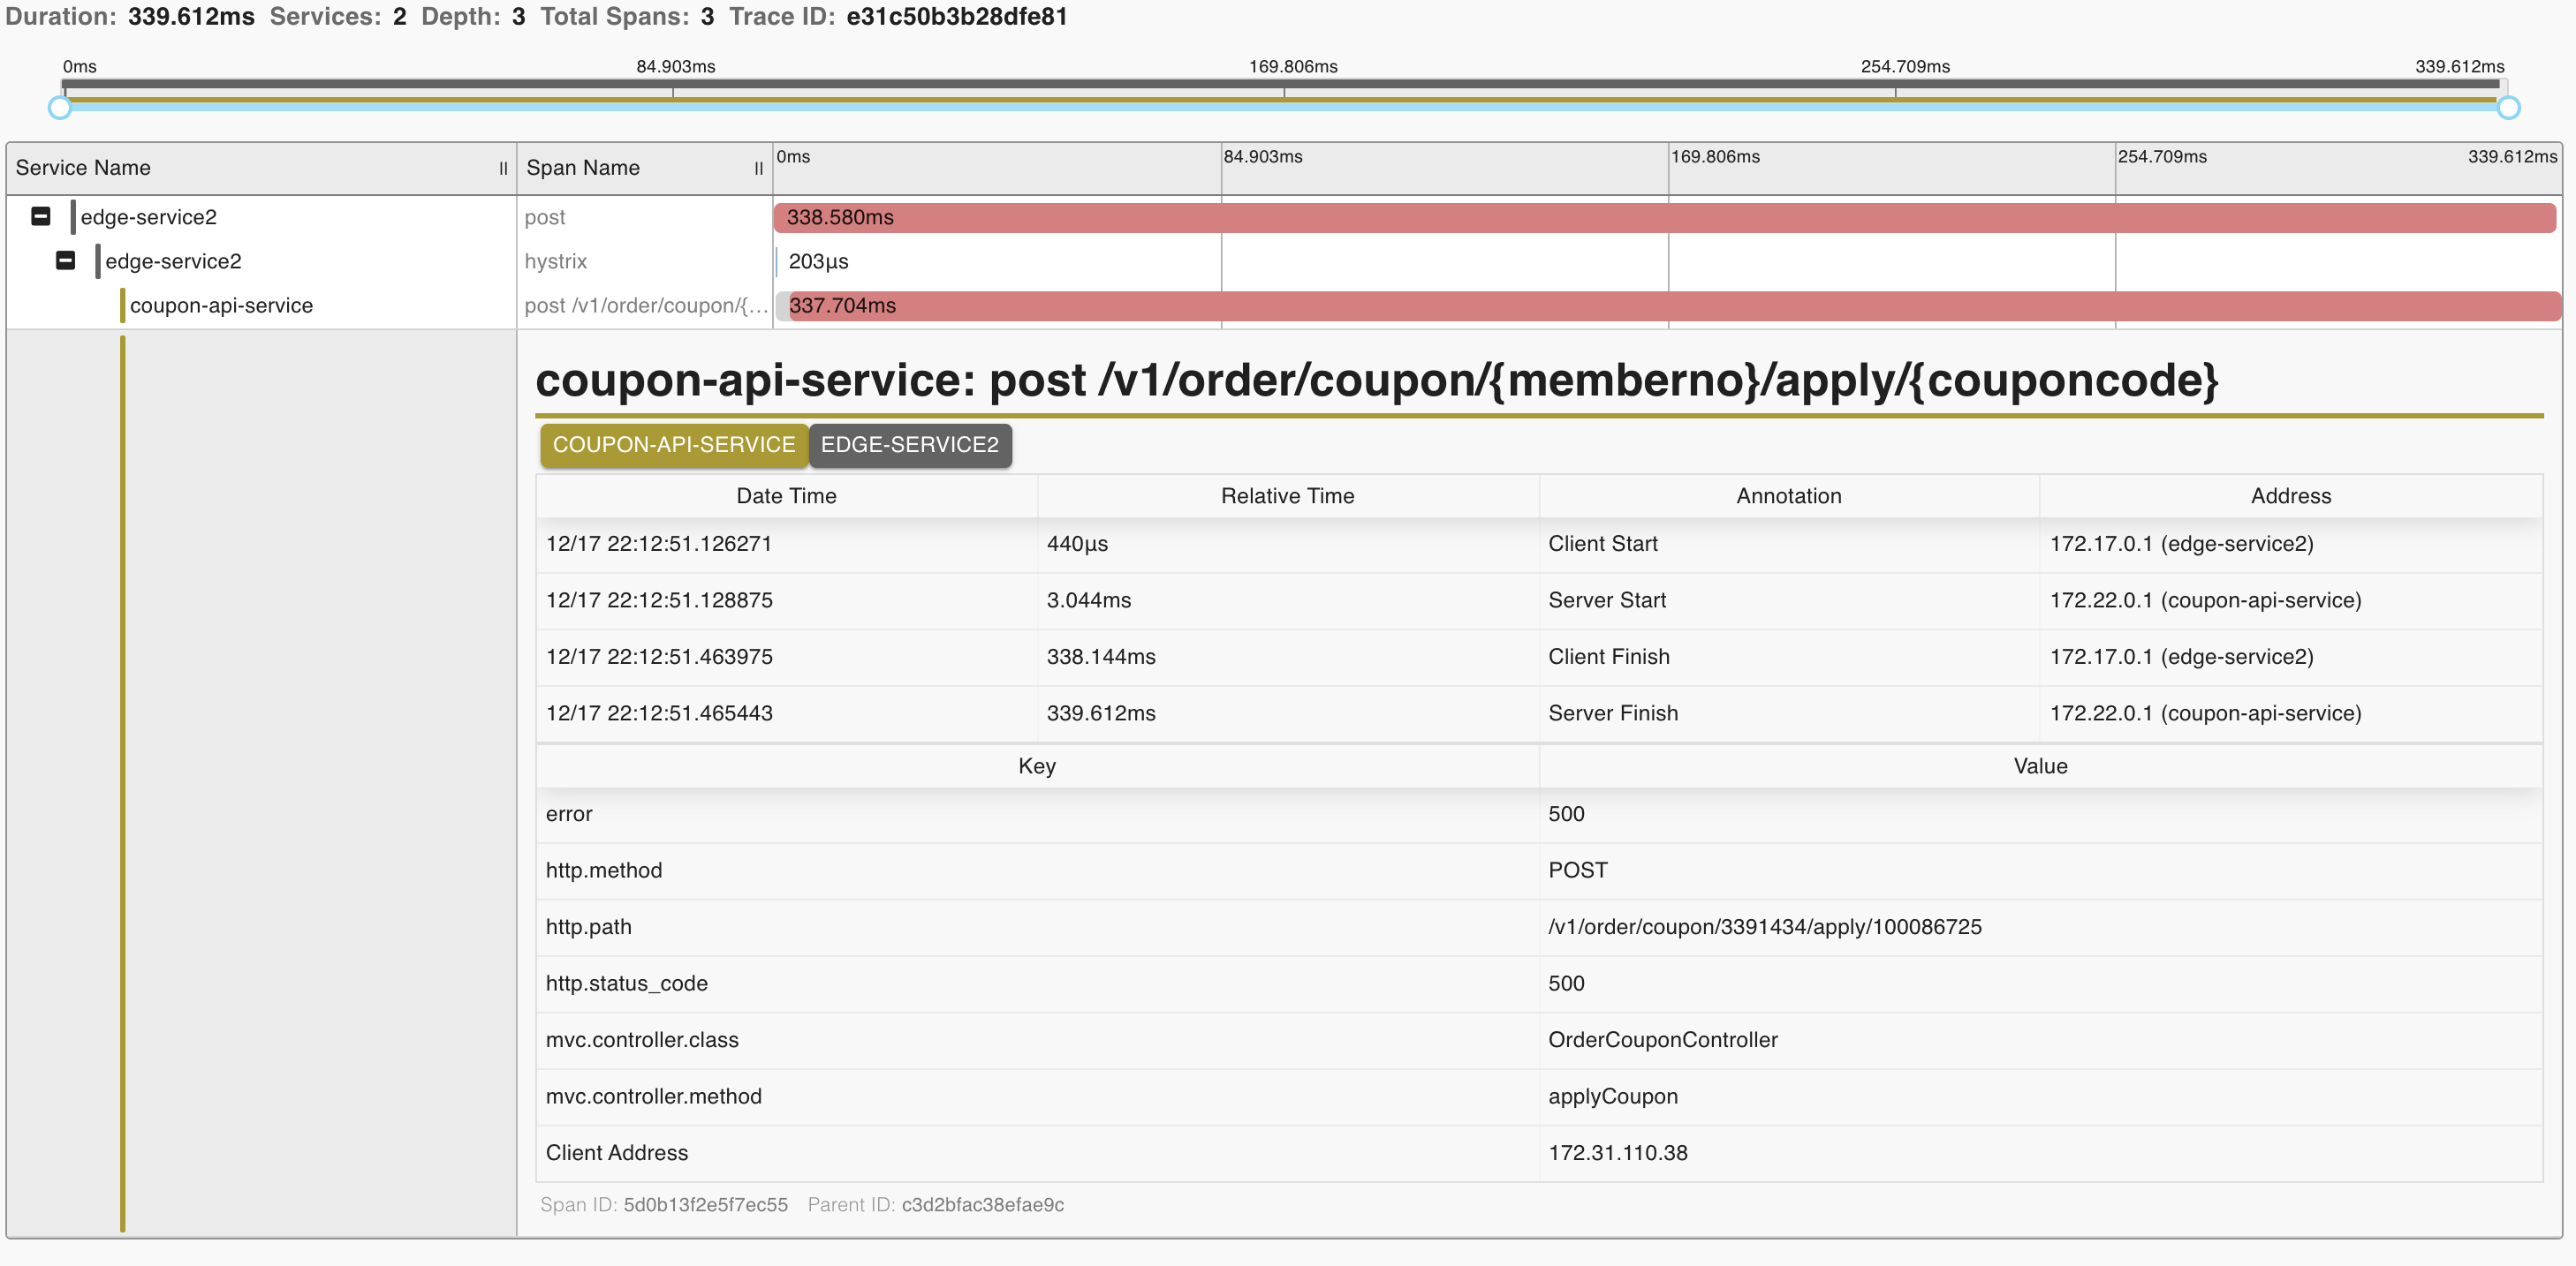This screenshot has height=1266, width=2576.
Task: Collapse the nested edge-service2 hystrix span
Action: click(66, 260)
